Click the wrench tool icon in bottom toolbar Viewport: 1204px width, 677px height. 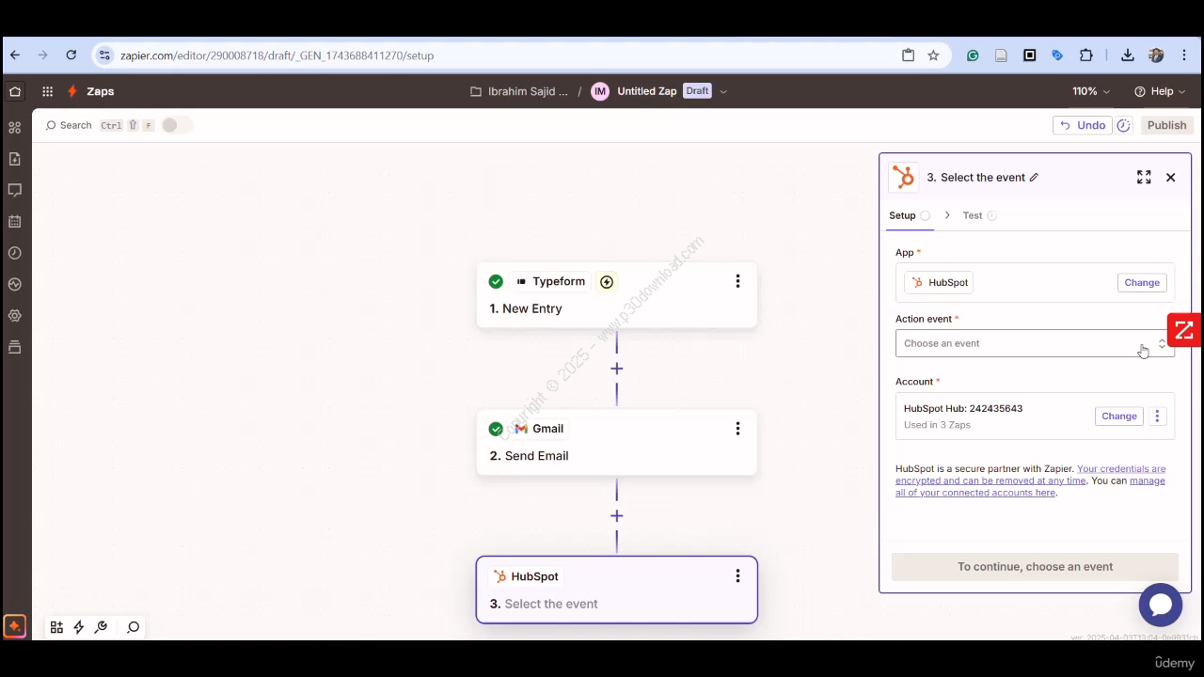click(x=102, y=627)
